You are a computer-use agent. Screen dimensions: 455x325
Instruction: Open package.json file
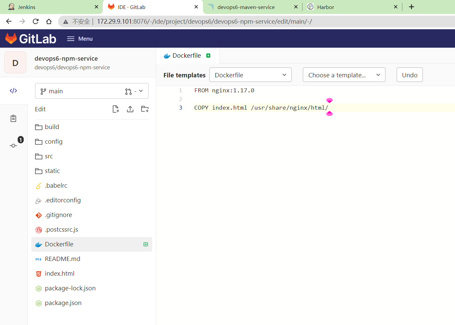pos(92,303)
